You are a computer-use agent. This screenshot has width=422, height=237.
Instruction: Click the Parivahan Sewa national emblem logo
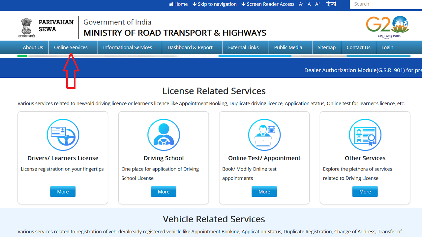[26, 26]
